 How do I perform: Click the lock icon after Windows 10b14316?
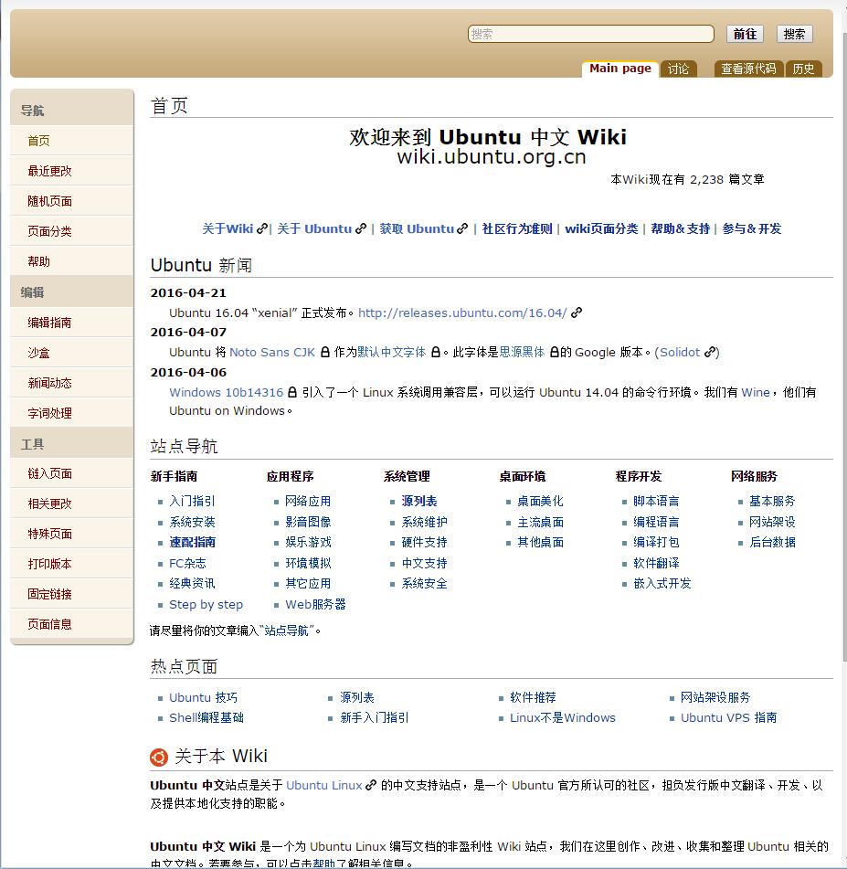point(292,392)
